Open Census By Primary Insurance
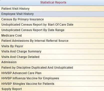The image size is (104, 91). click(x=52, y=19)
